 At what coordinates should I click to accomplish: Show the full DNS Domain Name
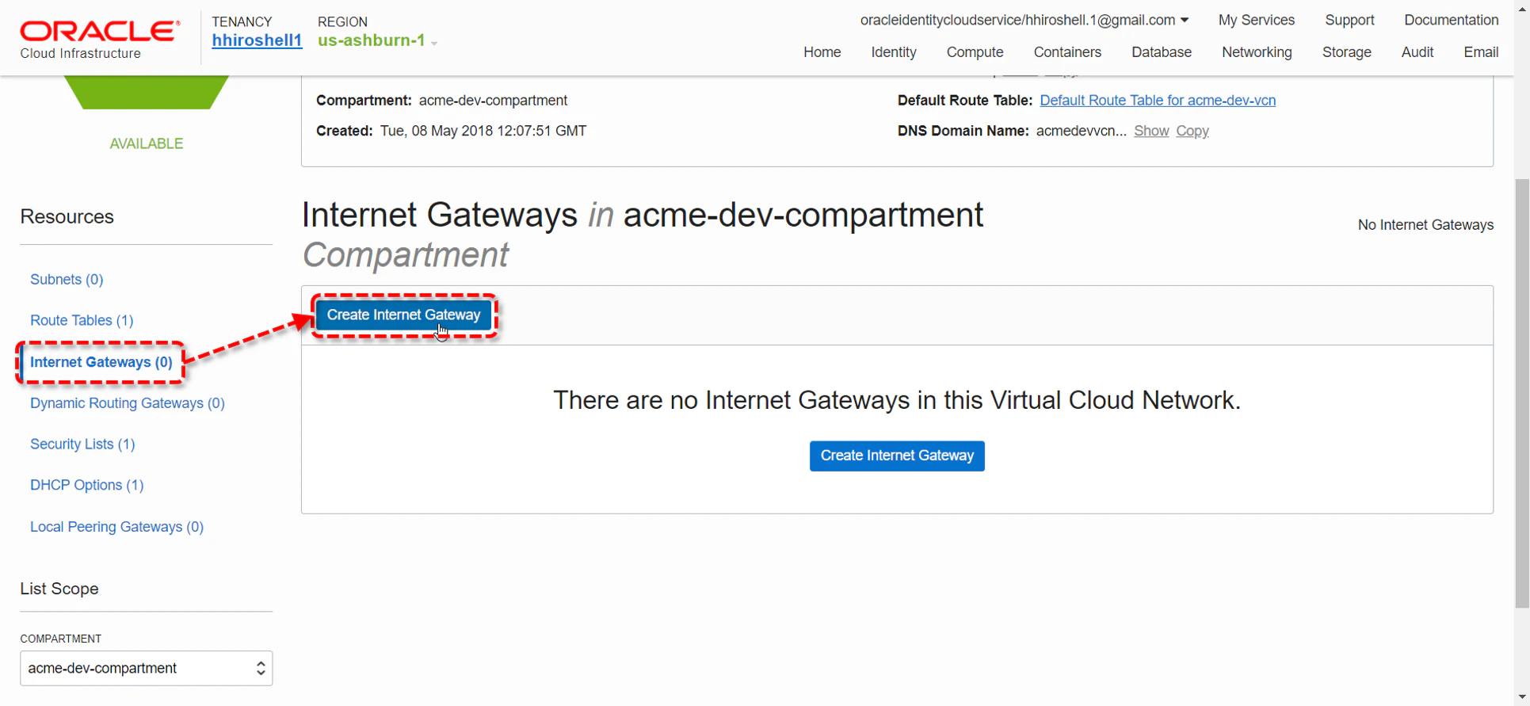(x=1151, y=131)
